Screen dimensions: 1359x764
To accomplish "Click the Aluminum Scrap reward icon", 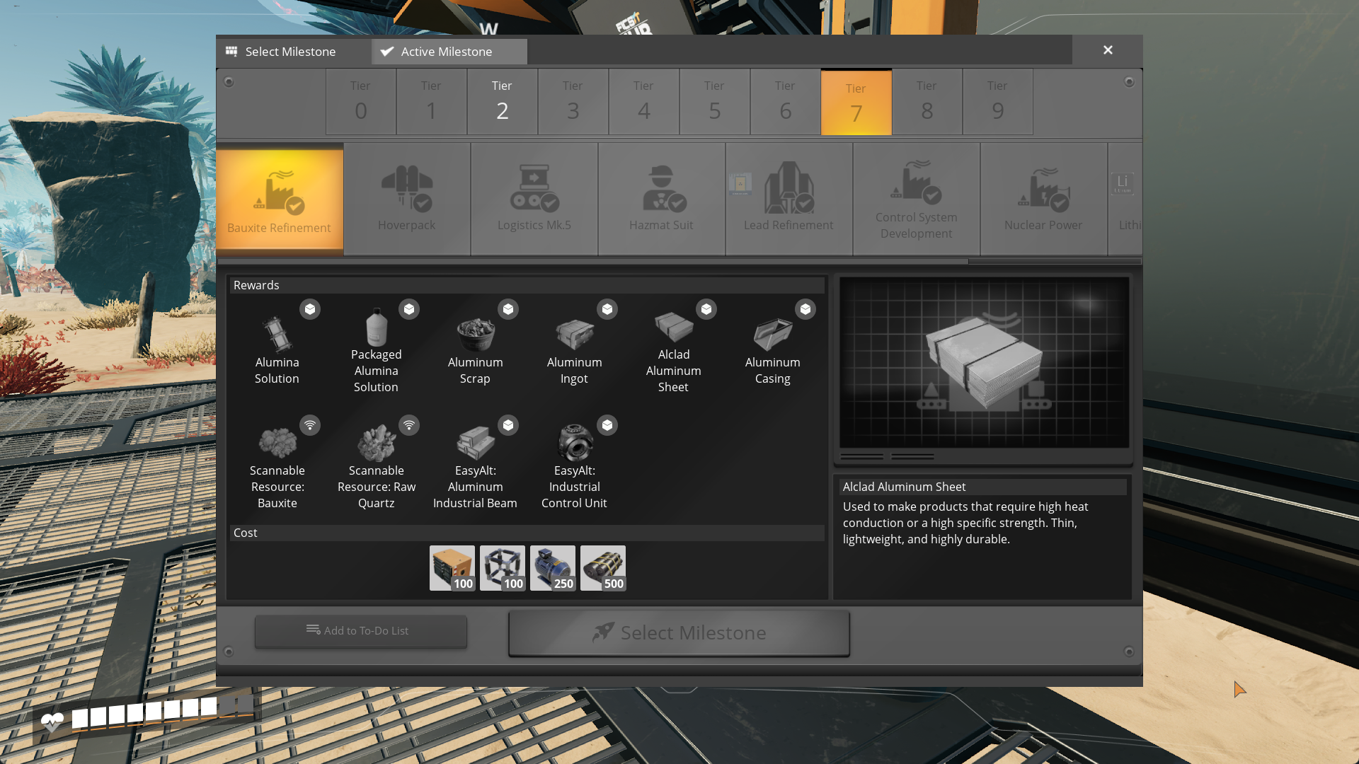I will pos(475,334).
